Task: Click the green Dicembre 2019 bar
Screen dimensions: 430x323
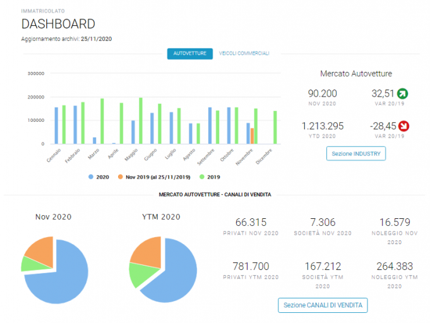Action: (275, 127)
